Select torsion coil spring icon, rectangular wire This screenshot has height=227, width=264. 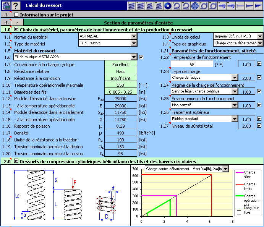tap(213, 6)
